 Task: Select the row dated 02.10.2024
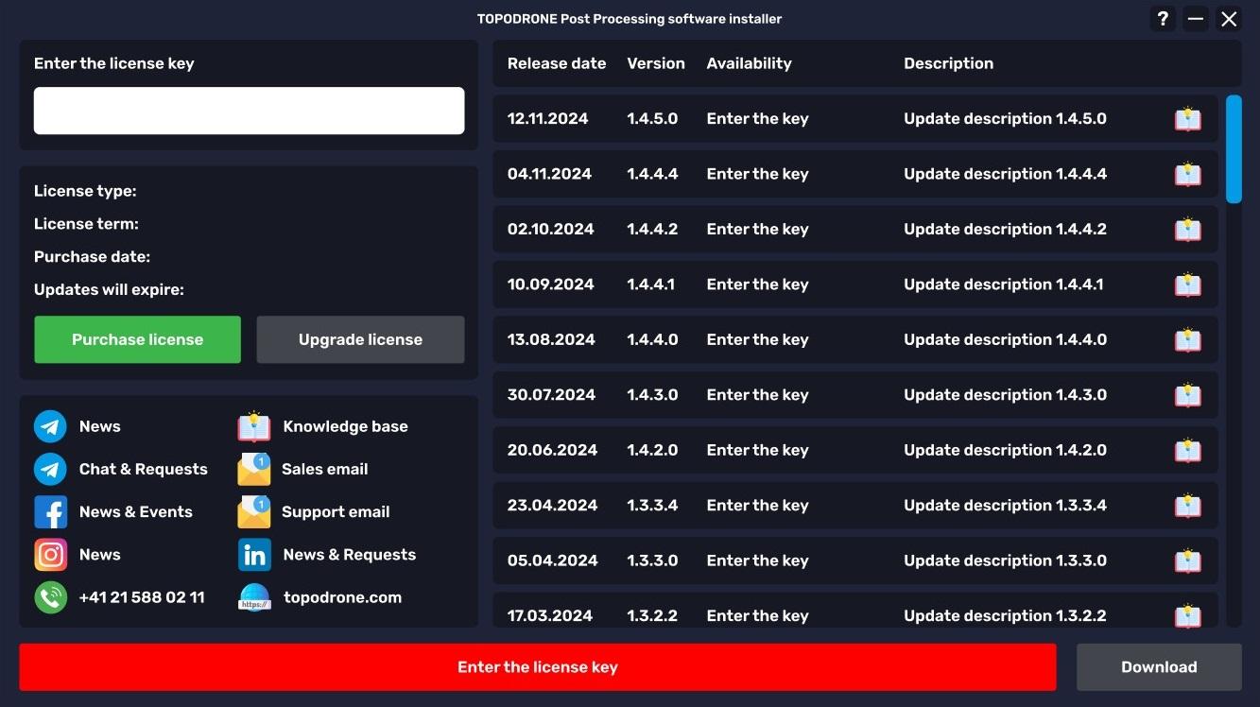pos(855,230)
